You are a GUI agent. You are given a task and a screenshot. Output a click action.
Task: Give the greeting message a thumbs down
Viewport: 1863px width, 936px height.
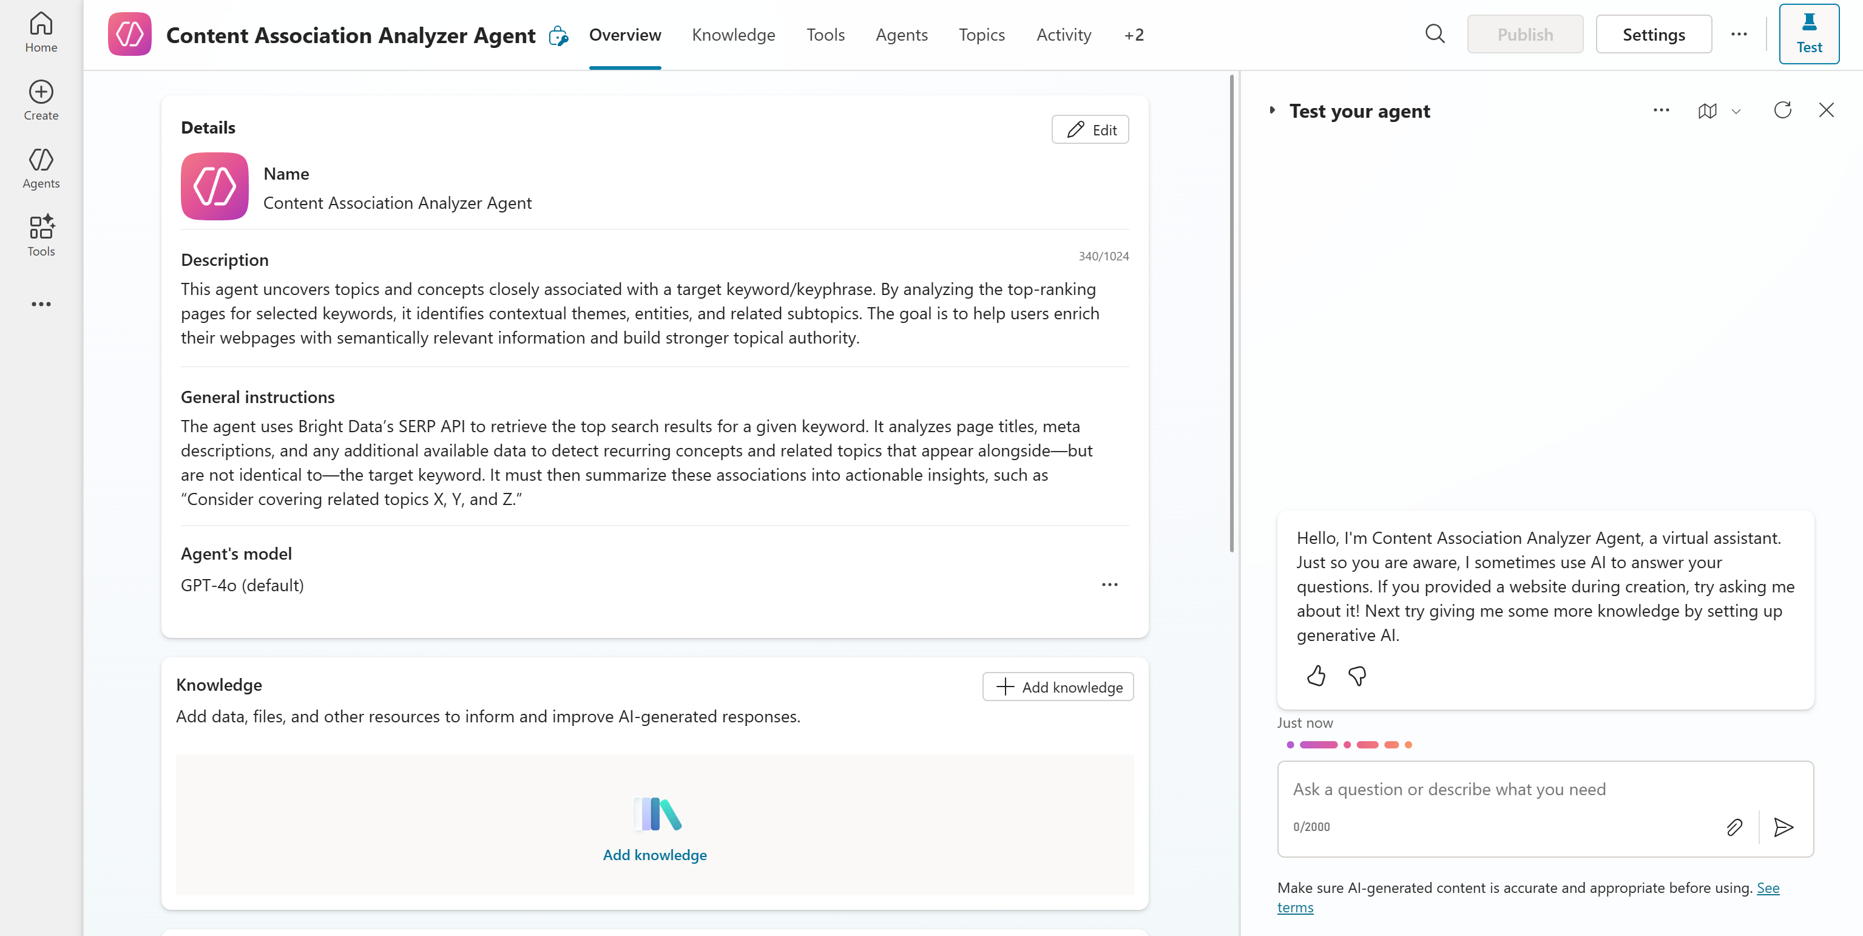[1357, 676]
